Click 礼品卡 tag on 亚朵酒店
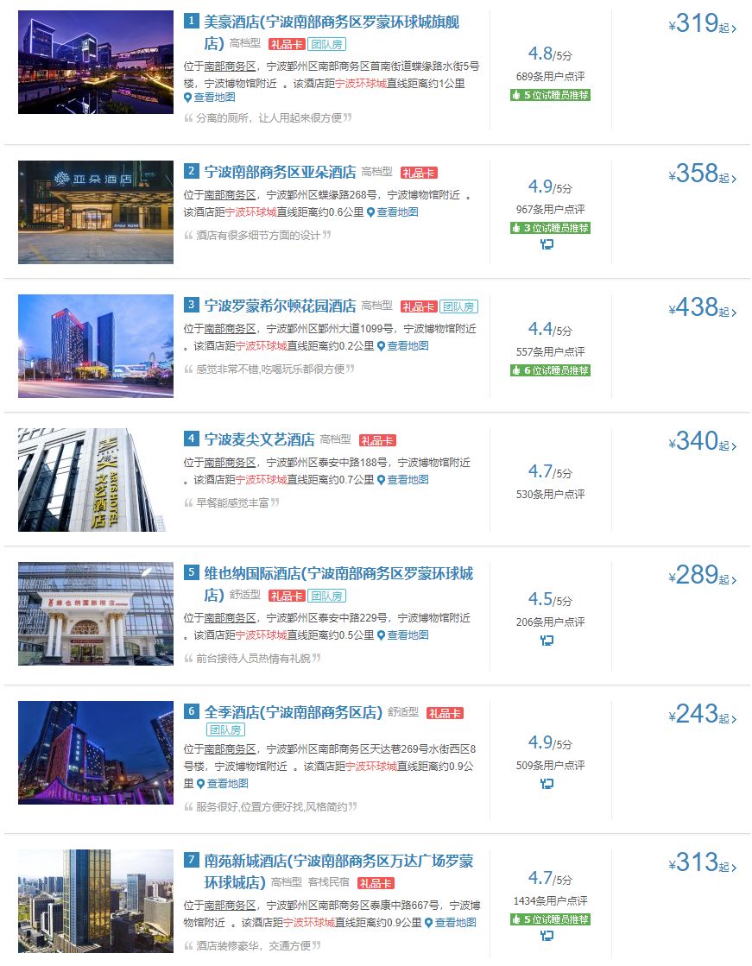752x966 pixels. pos(419,174)
